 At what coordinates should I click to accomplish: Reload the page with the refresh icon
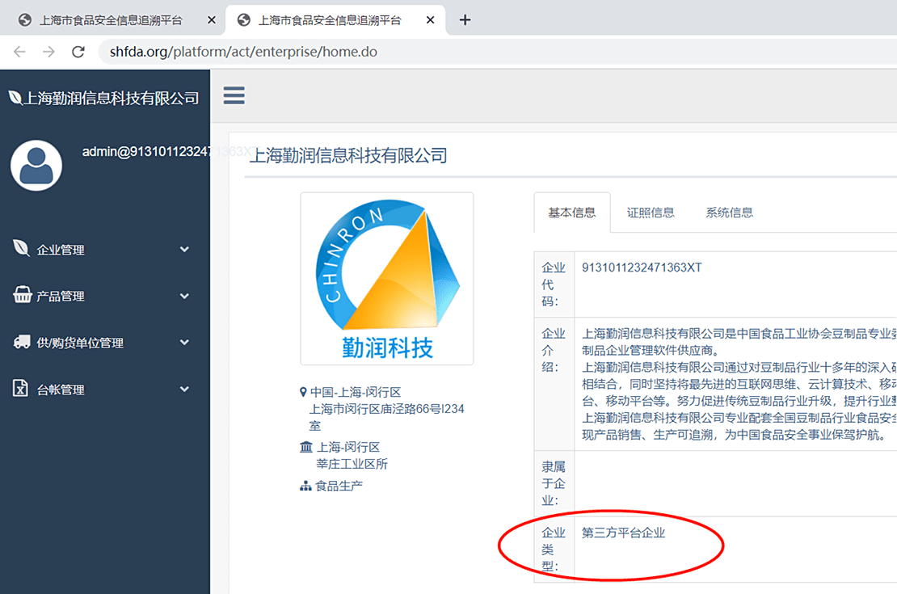pyautogui.click(x=78, y=52)
